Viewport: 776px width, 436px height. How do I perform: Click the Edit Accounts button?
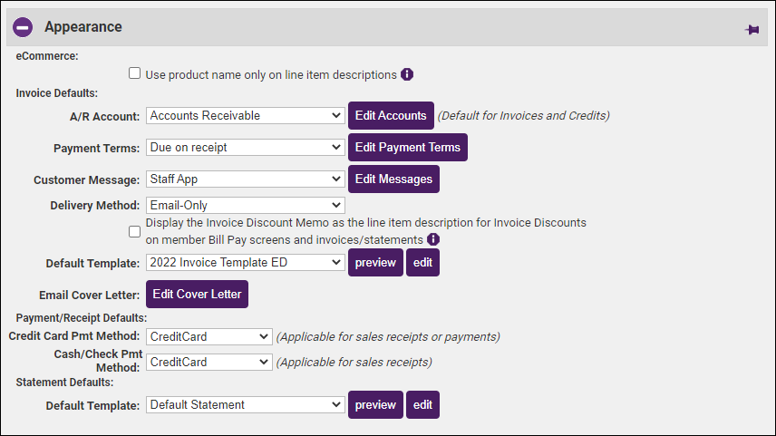[x=391, y=116]
